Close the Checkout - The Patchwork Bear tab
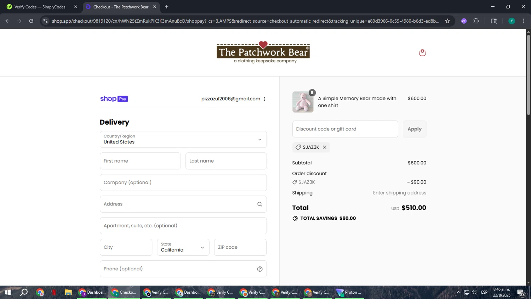 155,7
